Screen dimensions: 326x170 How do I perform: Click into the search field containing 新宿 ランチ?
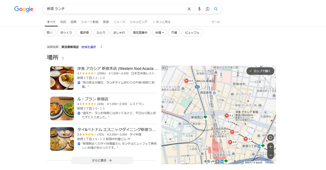(x=115, y=9)
